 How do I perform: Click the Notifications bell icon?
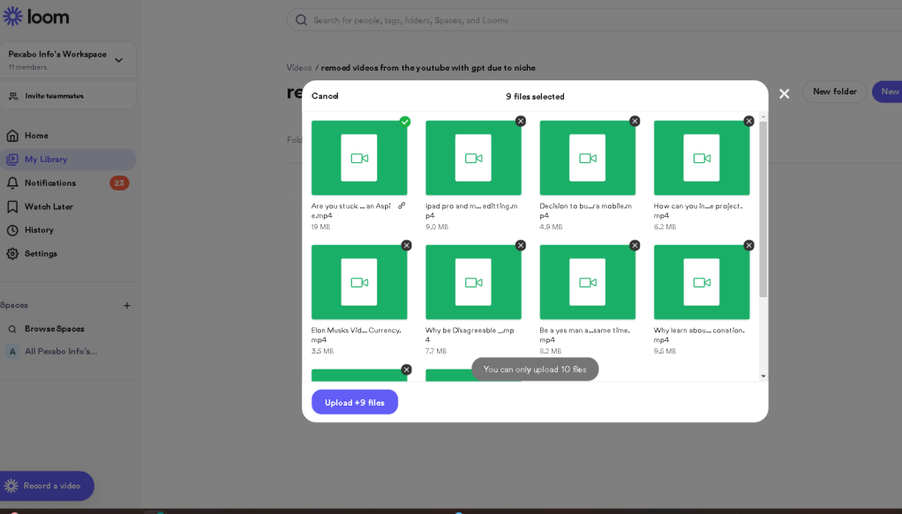click(12, 183)
